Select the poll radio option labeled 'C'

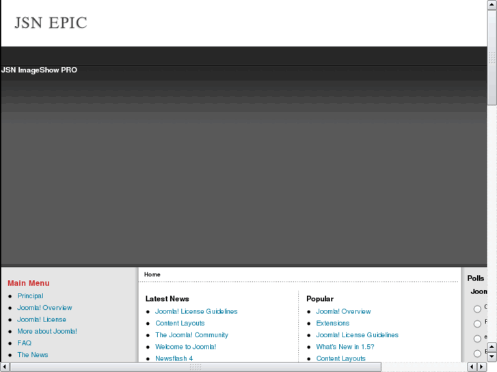coord(477,309)
